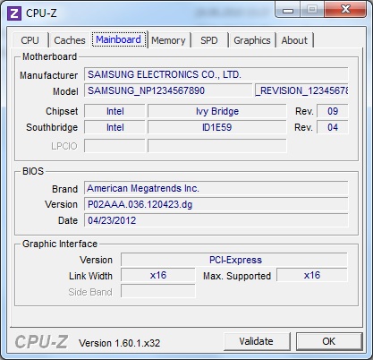Click the Southbridge vendor Intel field
373x360 pixels.
coord(114,127)
